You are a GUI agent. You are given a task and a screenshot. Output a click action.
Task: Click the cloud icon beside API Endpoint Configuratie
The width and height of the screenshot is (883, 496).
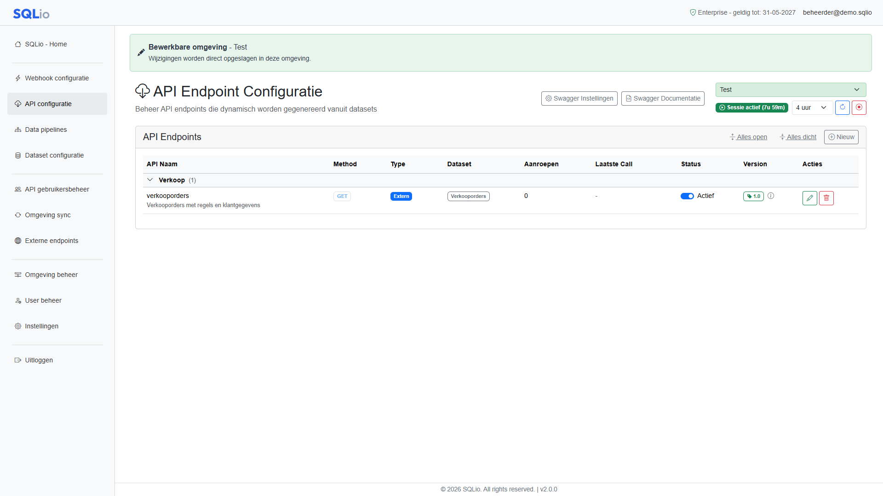click(143, 91)
